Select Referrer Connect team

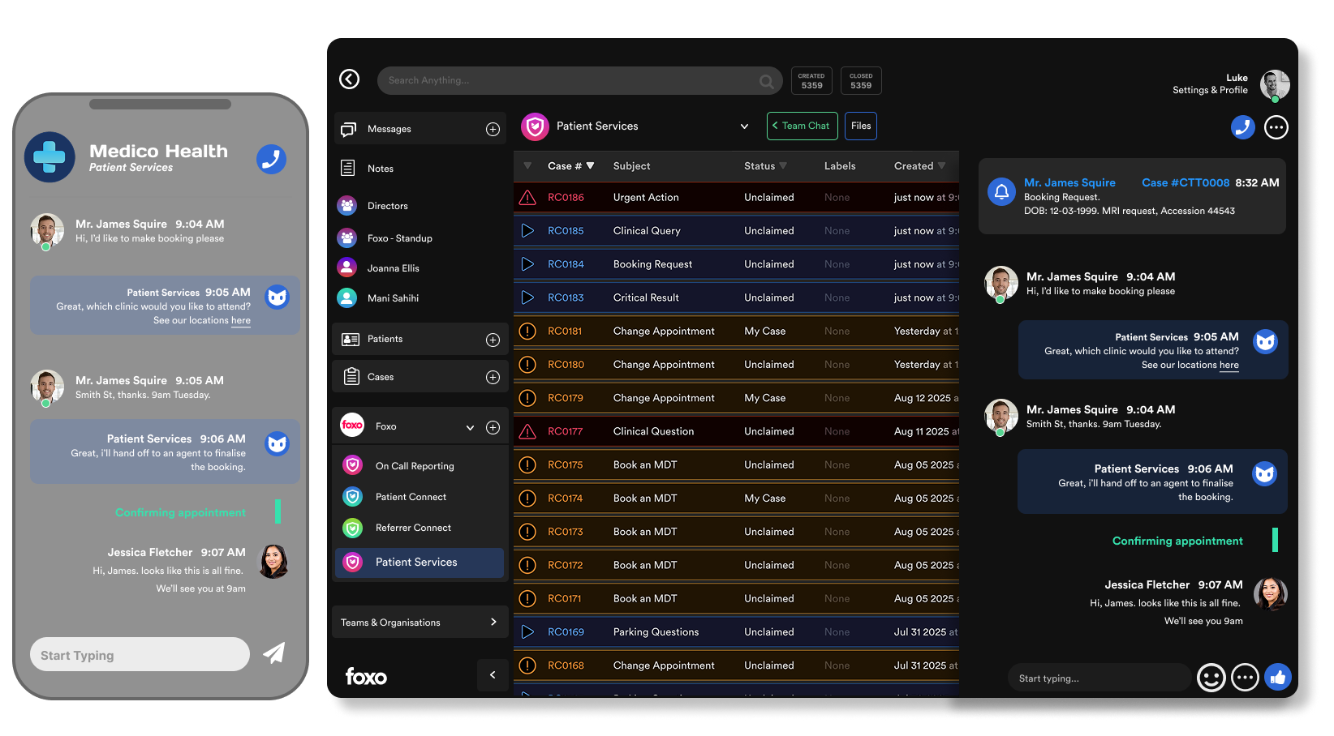coord(413,528)
